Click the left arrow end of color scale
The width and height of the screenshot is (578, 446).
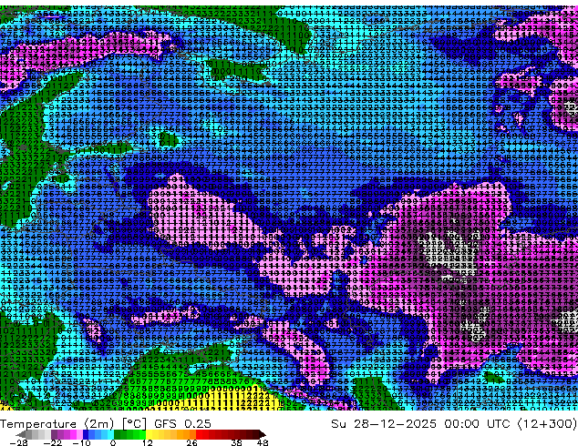[21, 434]
